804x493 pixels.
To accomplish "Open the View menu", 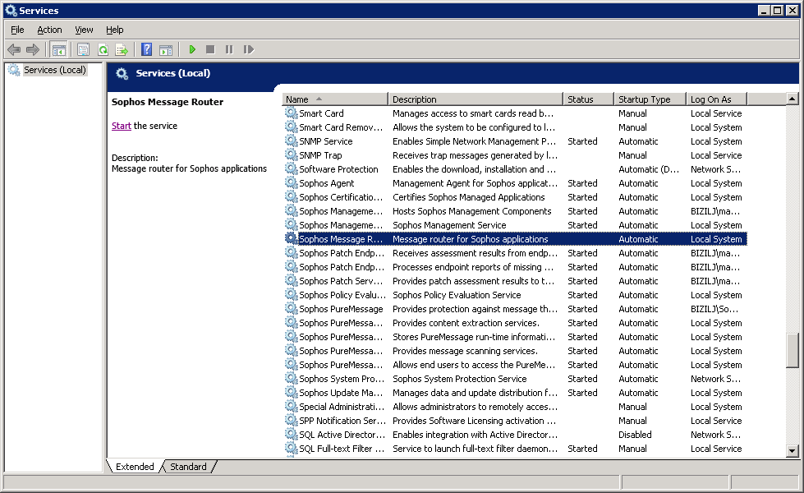I will point(84,30).
